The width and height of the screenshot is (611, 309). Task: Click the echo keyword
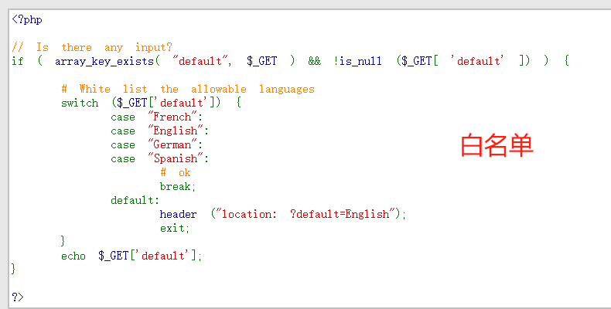(x=73, y=256)
